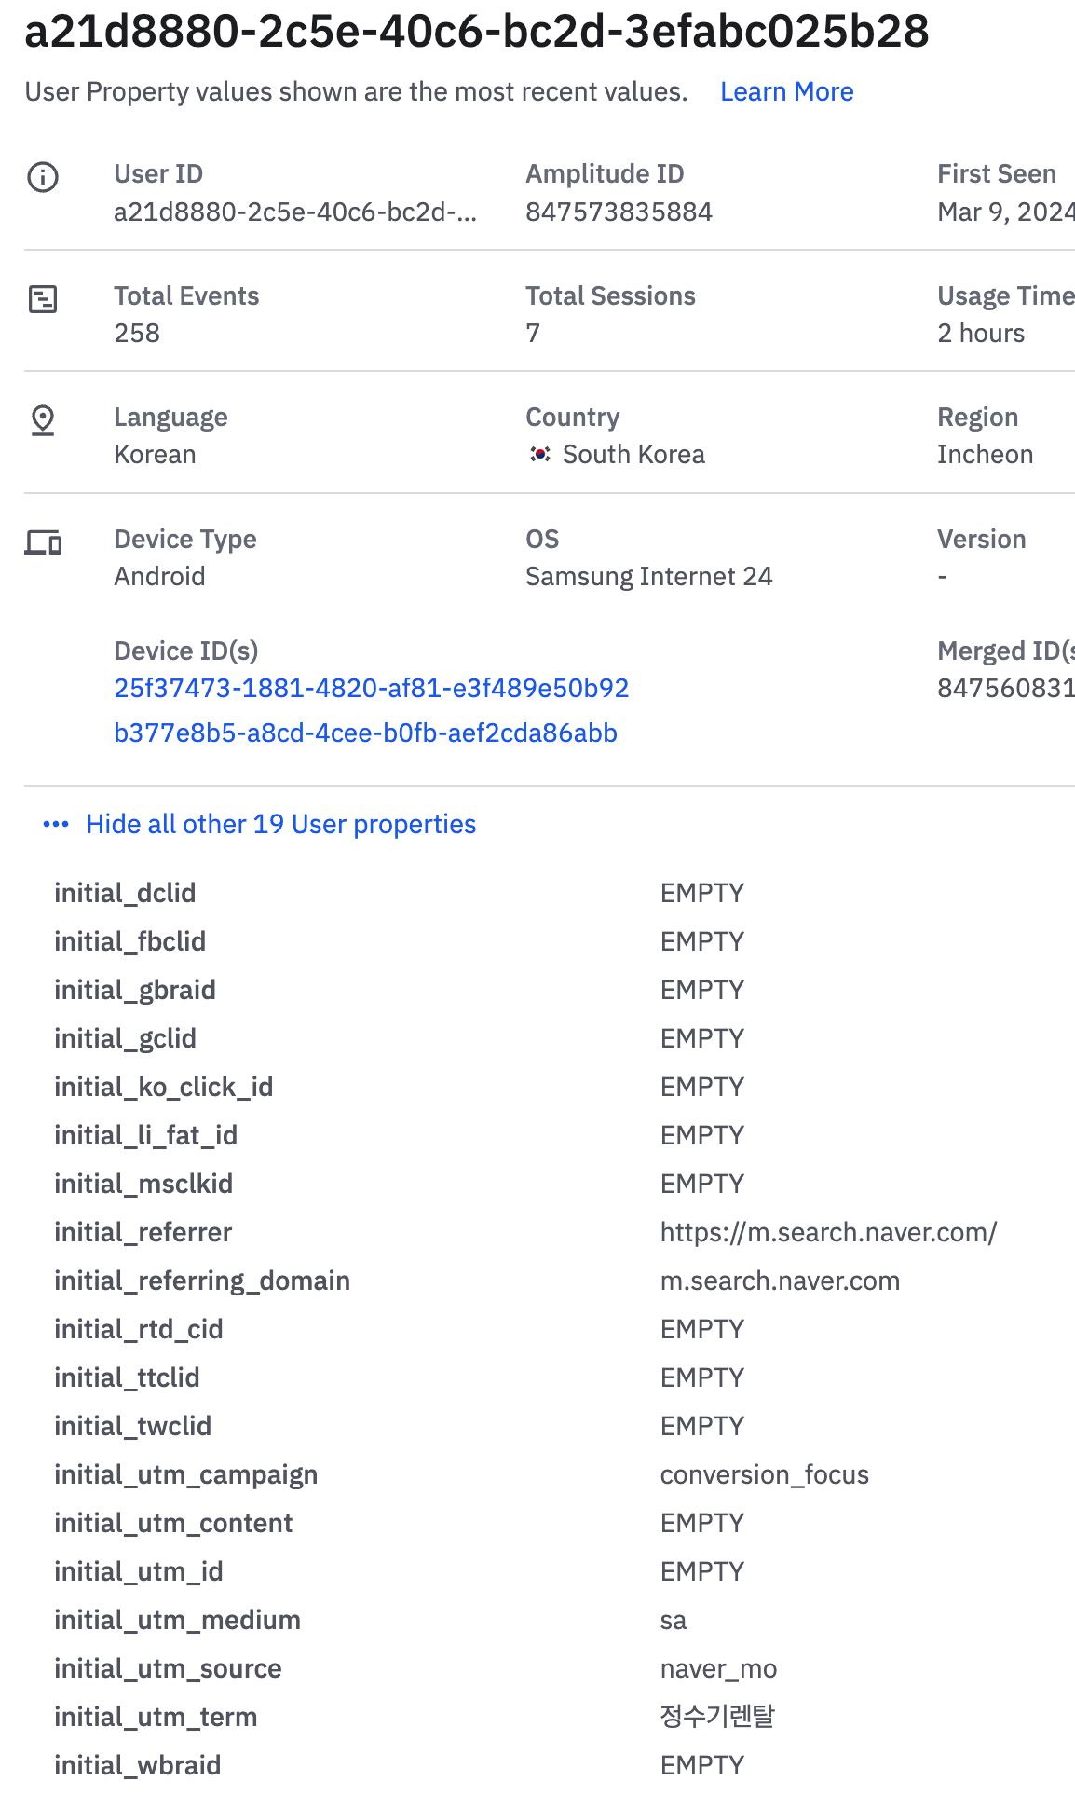Viewport: 1075px width, 1795px height.
Task: Open device ID b377e8b5-a8cd-4cee-b0fb-aef2cda86abb
Action: [365, 733]
